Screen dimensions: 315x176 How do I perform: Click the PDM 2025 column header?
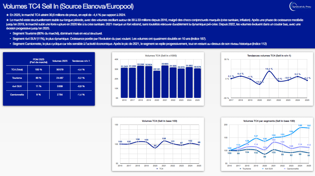point(38,61)
